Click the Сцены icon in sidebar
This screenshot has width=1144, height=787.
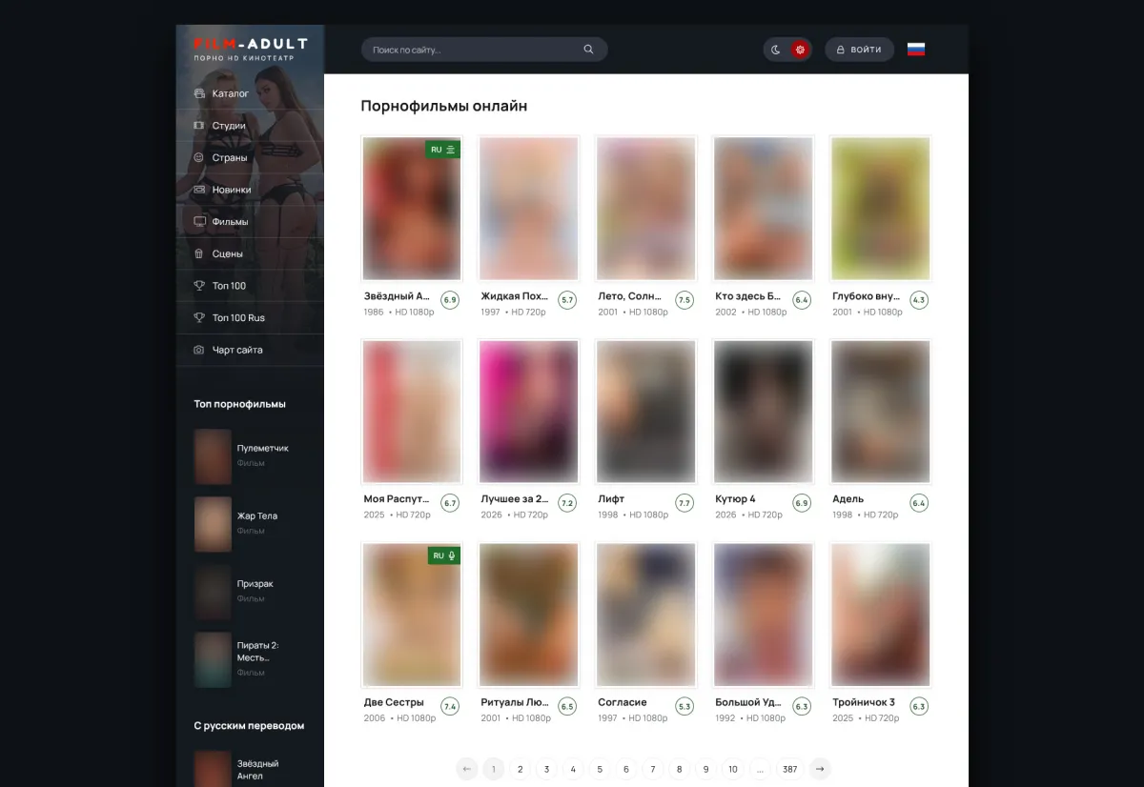(199, 253)
